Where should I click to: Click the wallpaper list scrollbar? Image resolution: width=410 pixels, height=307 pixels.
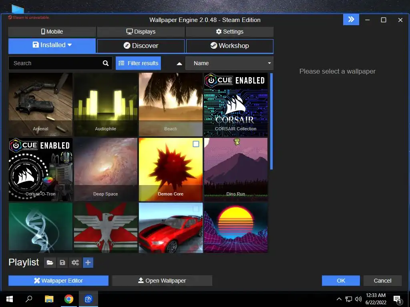point(271,122)
